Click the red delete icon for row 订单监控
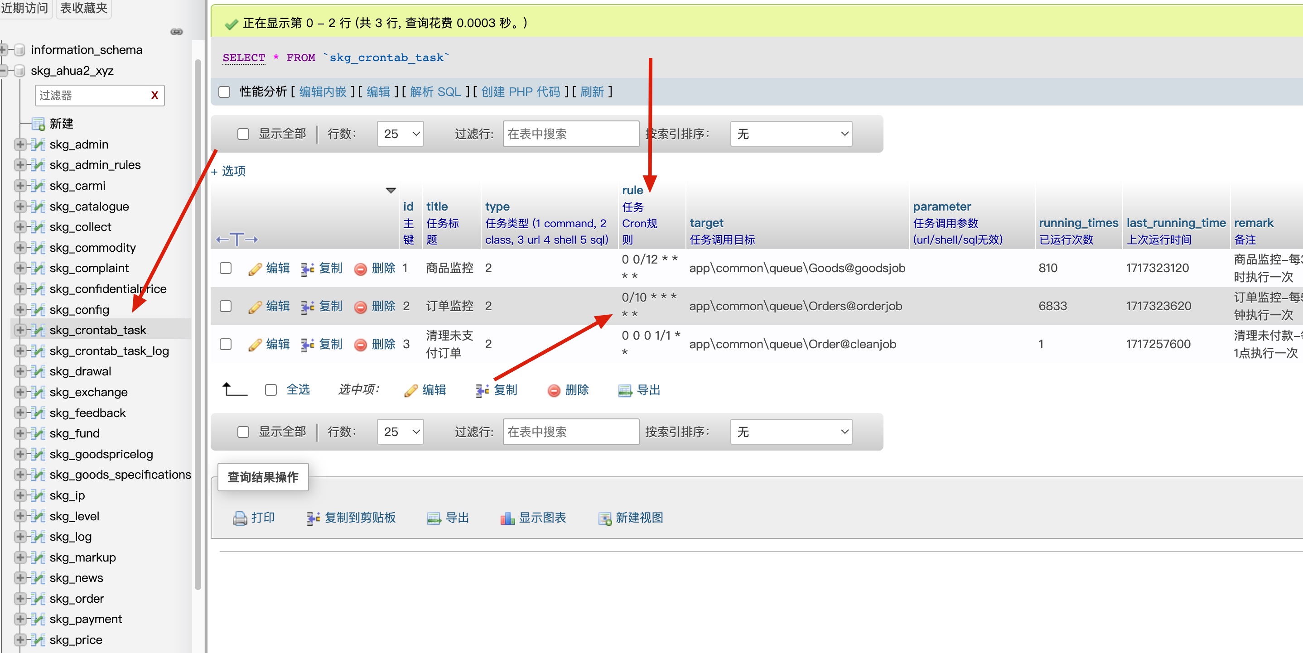Screen dimensions: 1303x653 pos(360,307)
